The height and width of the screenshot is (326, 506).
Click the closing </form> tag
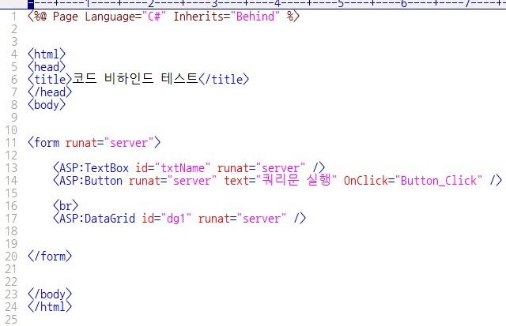[50, 257]
